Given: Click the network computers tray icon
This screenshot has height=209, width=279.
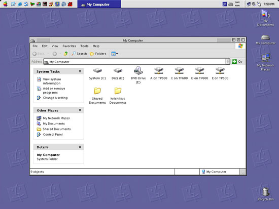Looking at the screenshot, I should (249, 4).
